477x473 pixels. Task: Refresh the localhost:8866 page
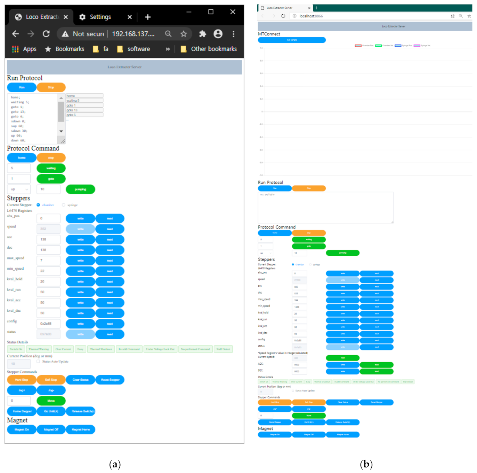(x=283, y=16)
